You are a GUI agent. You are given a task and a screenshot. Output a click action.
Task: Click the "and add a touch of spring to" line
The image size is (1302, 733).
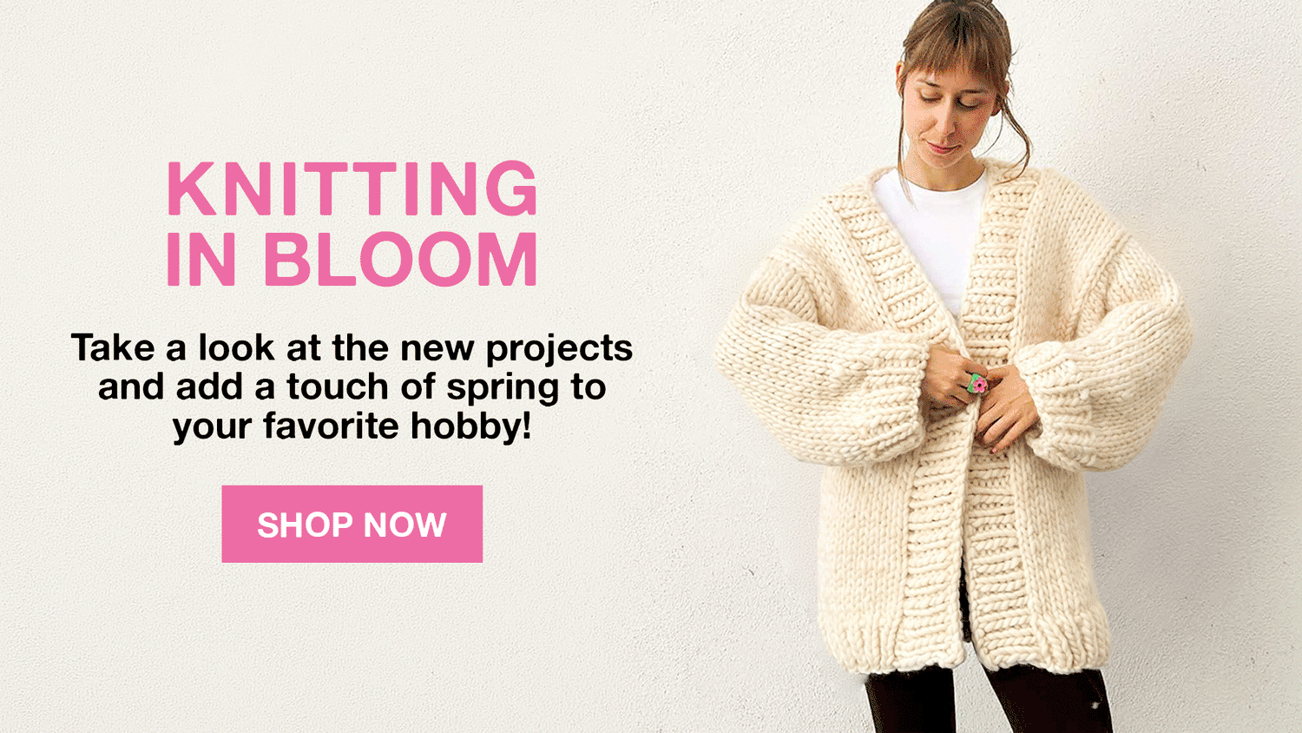(352, 387)
